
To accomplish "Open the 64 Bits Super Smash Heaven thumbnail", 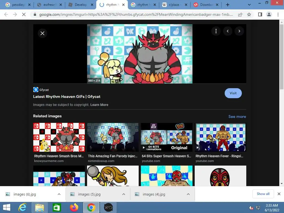I will click(167, 137).
